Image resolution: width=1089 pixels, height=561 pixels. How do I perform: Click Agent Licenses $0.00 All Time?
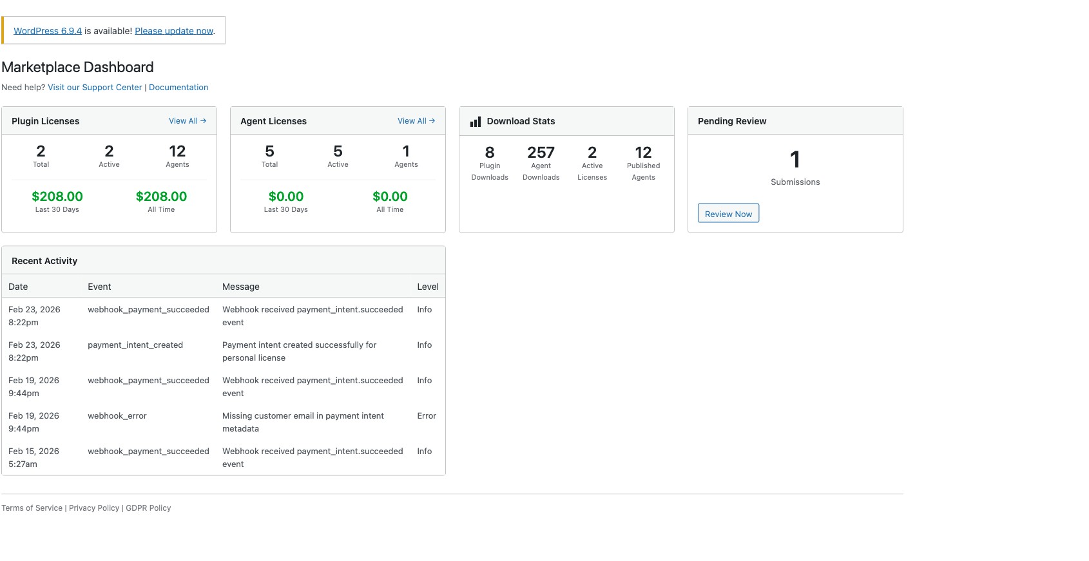(390, 201)
